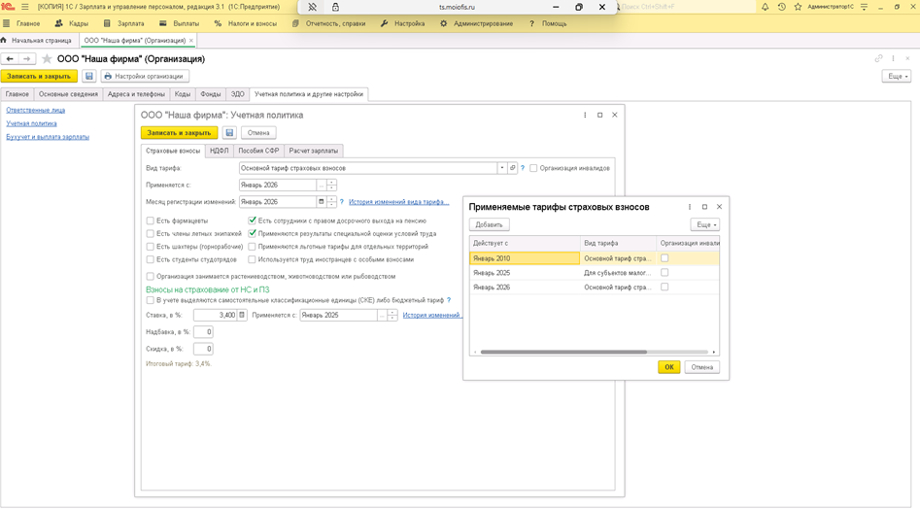Open the notifications bell in title bar
The height and width of the screenshot is (509, 920).
[765, 7]
